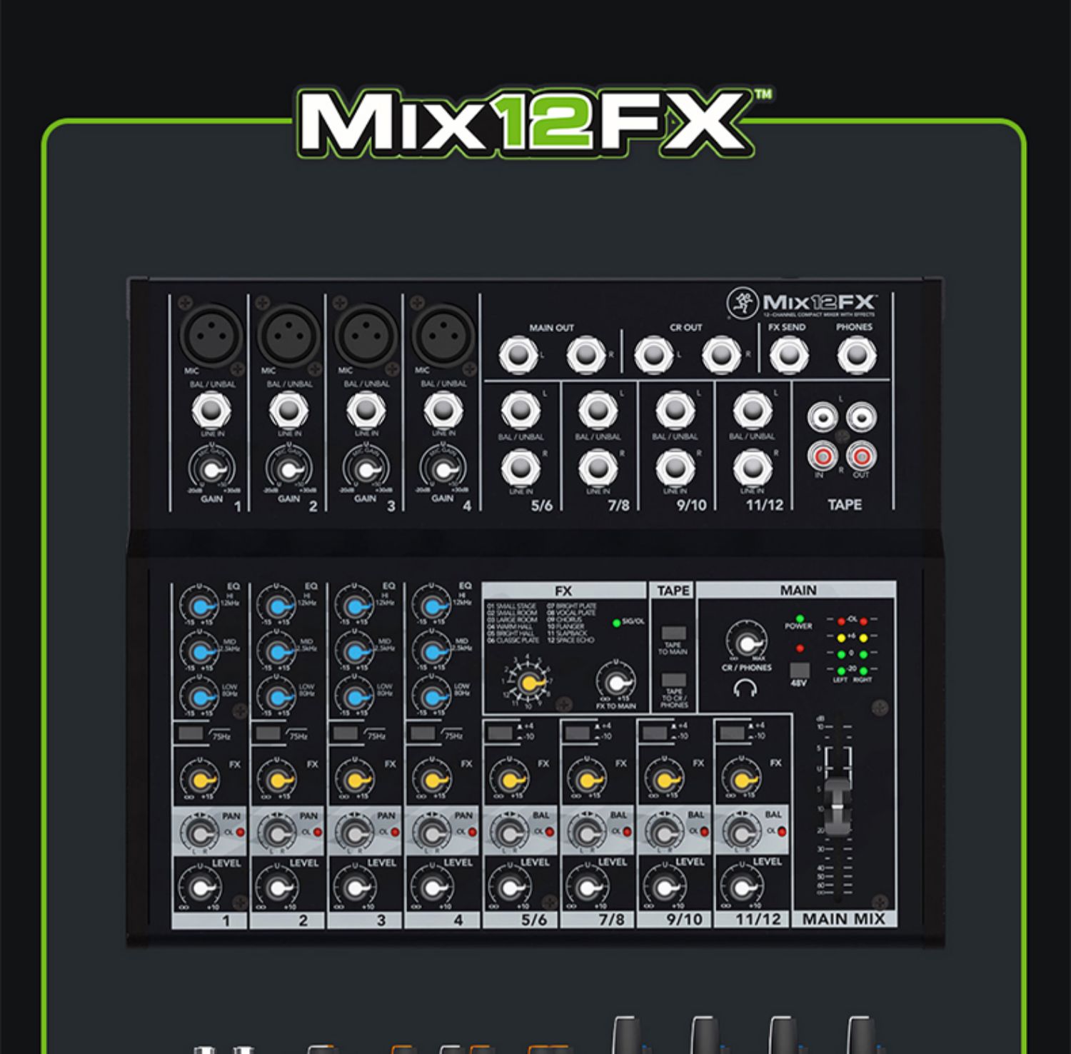
Task: Click the channel 1 GAIN knob
Action: point(211,471)
